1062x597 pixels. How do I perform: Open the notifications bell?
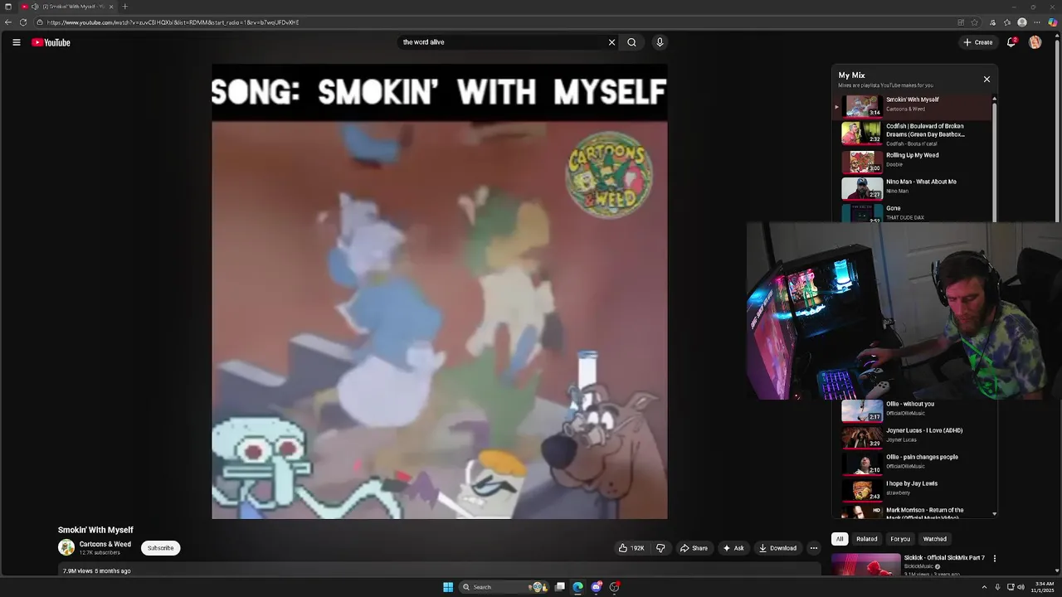1011,42
